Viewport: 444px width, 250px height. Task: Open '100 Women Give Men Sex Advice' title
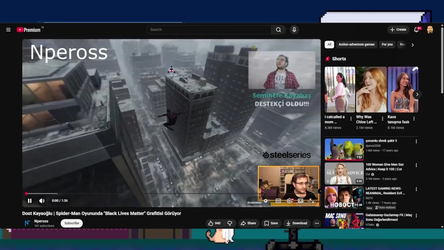385,167
